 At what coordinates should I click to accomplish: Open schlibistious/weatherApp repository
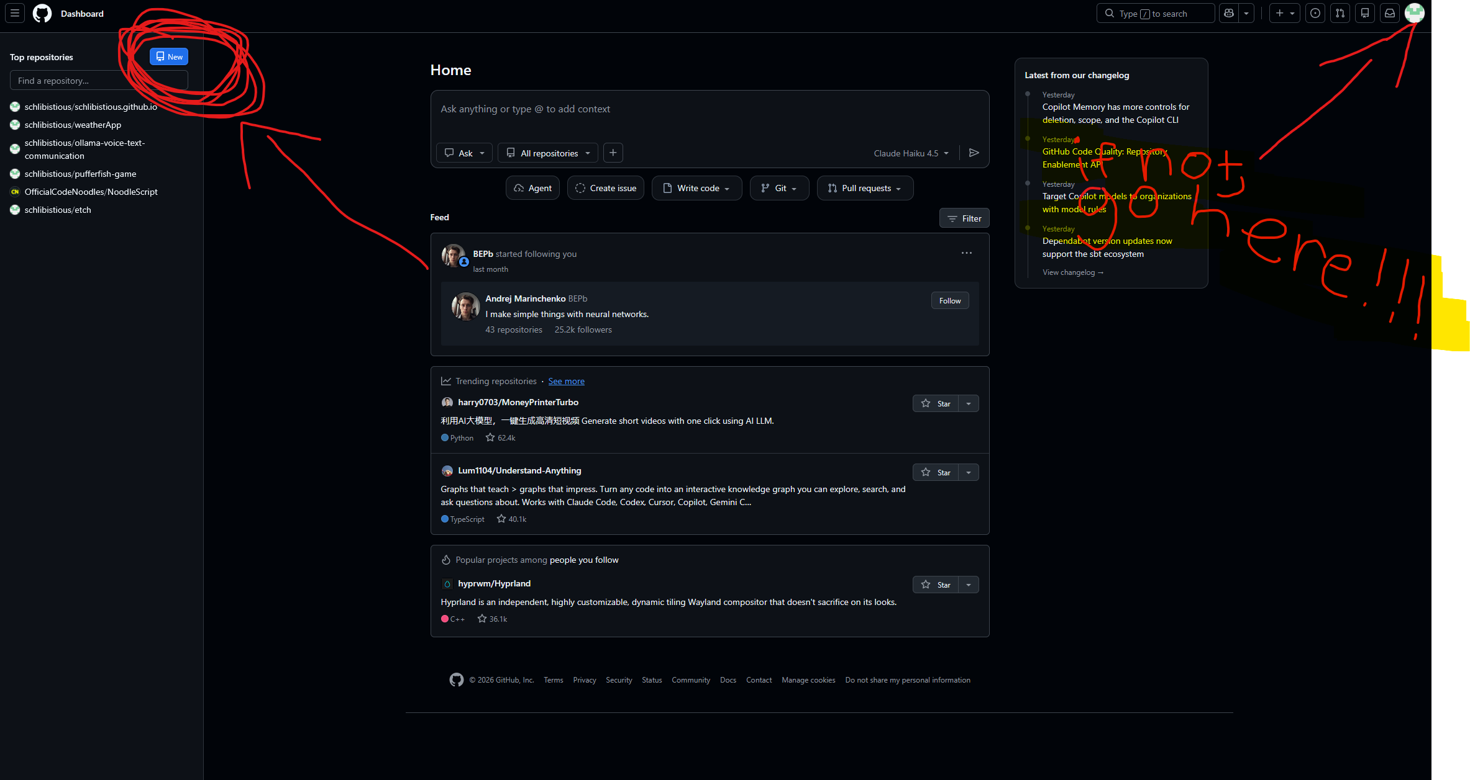coord(73,125)
